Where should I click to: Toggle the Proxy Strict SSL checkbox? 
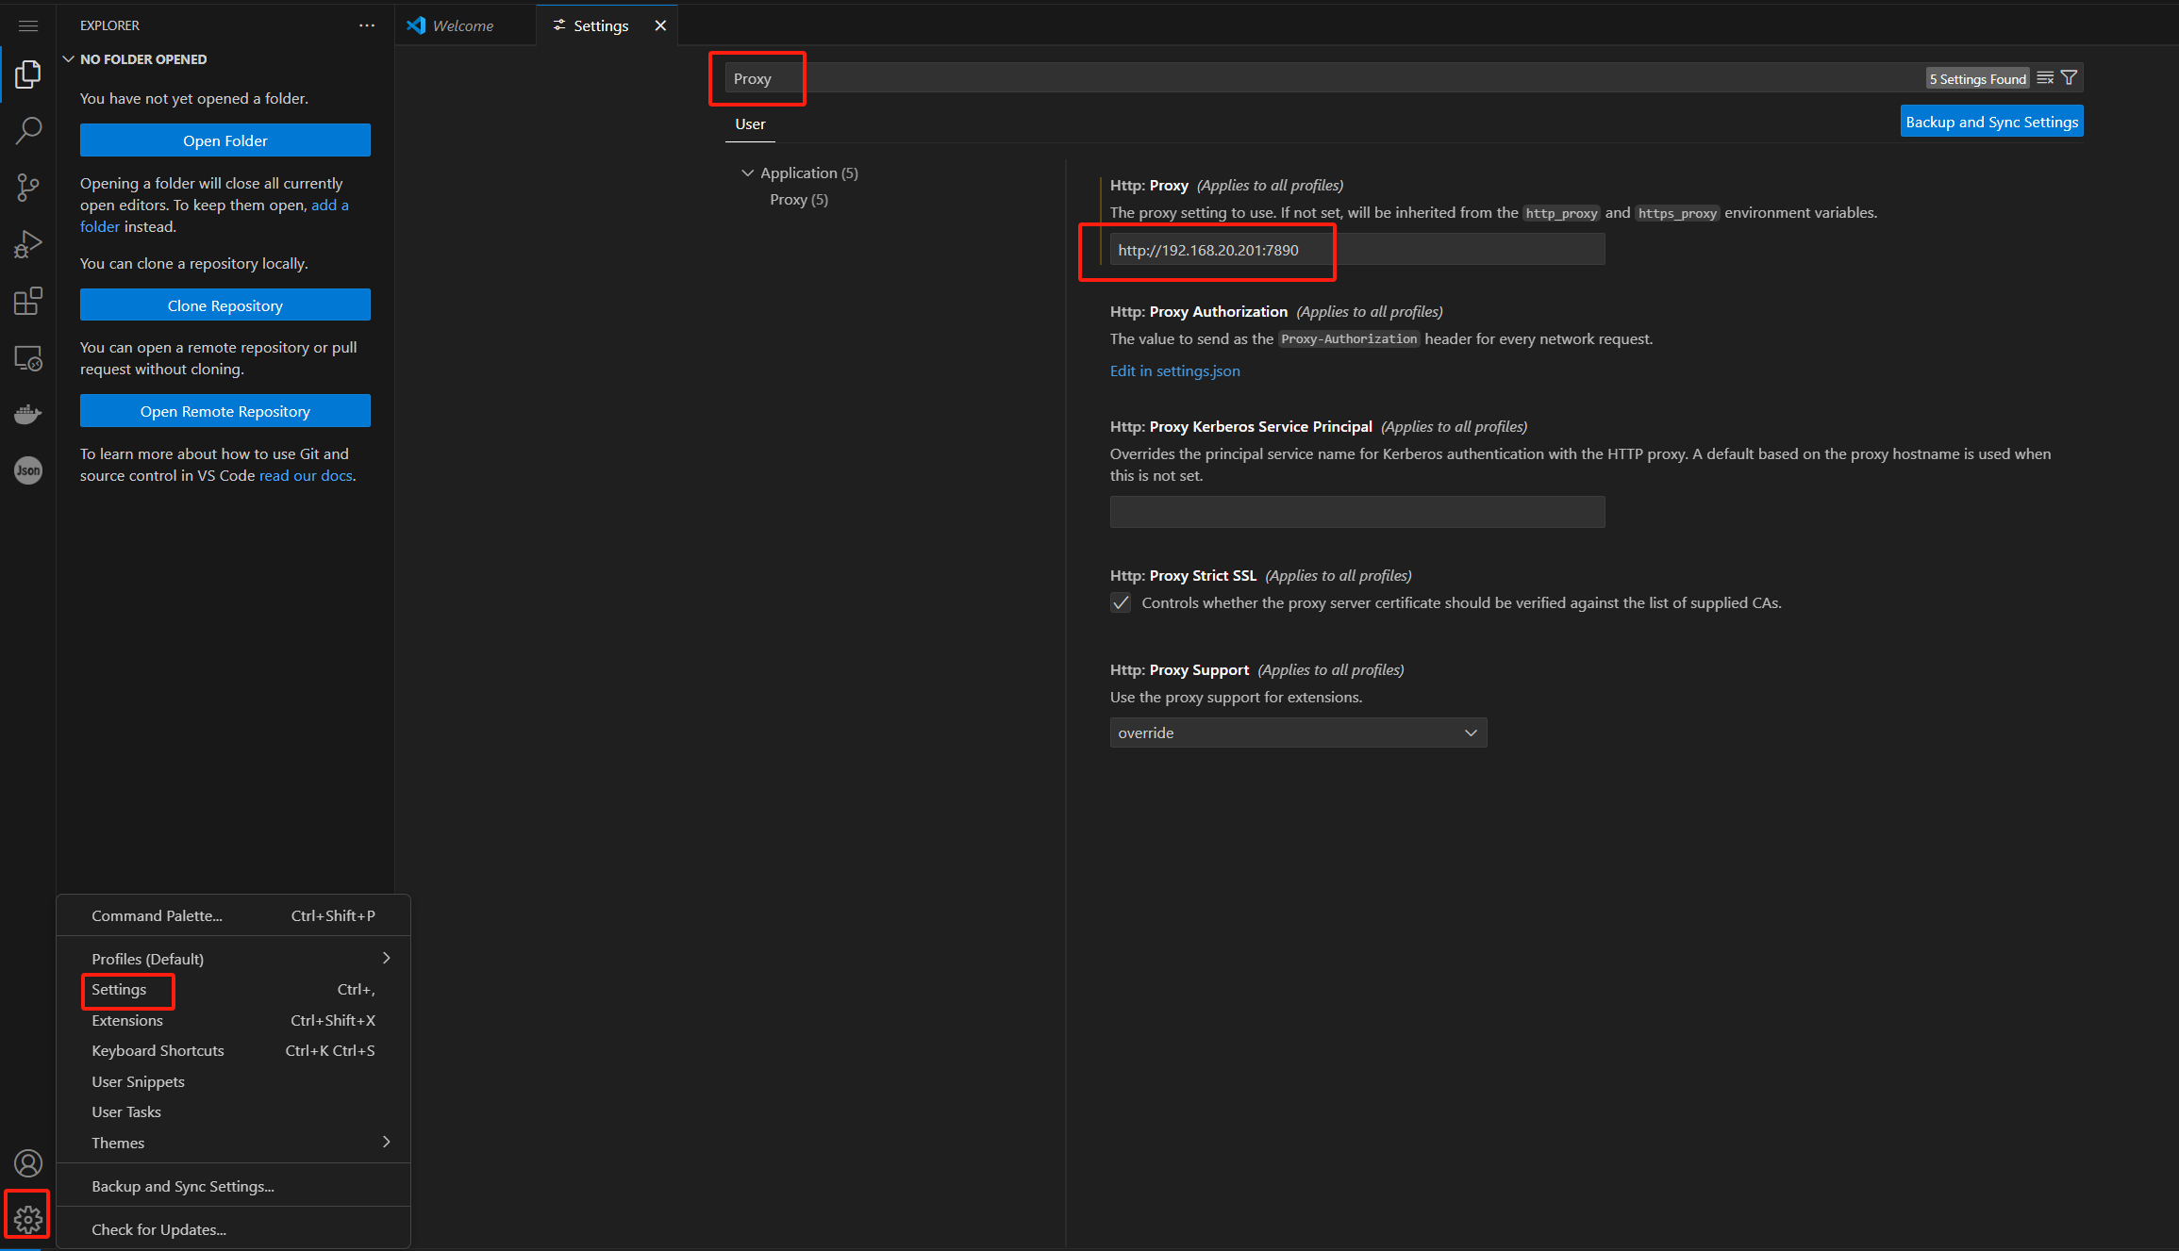(1121, 602)
